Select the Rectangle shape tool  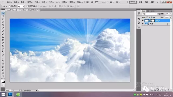[3, 64]
